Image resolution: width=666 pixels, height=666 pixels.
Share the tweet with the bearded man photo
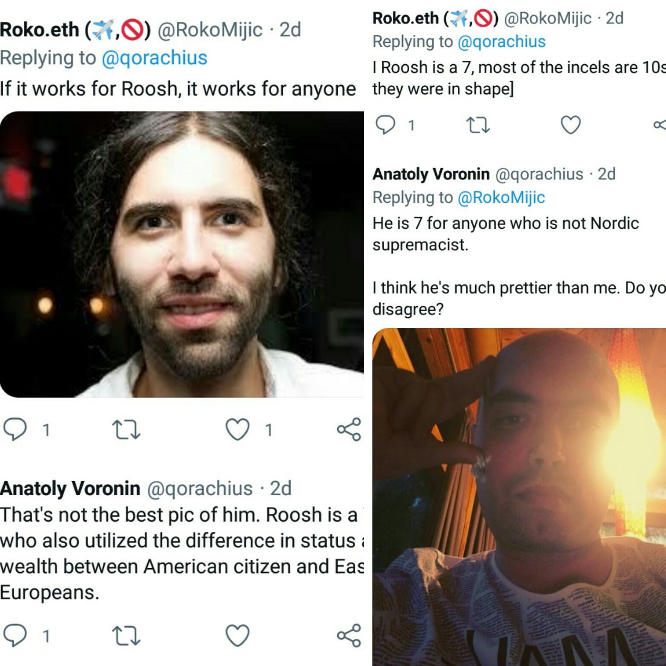tap(349, 429)
